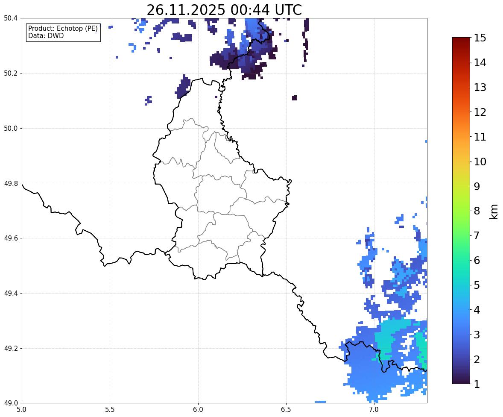This screenshot has height=417, width=503.
Task: Click the colorbar tick label '7'
Action: (477, 235)
